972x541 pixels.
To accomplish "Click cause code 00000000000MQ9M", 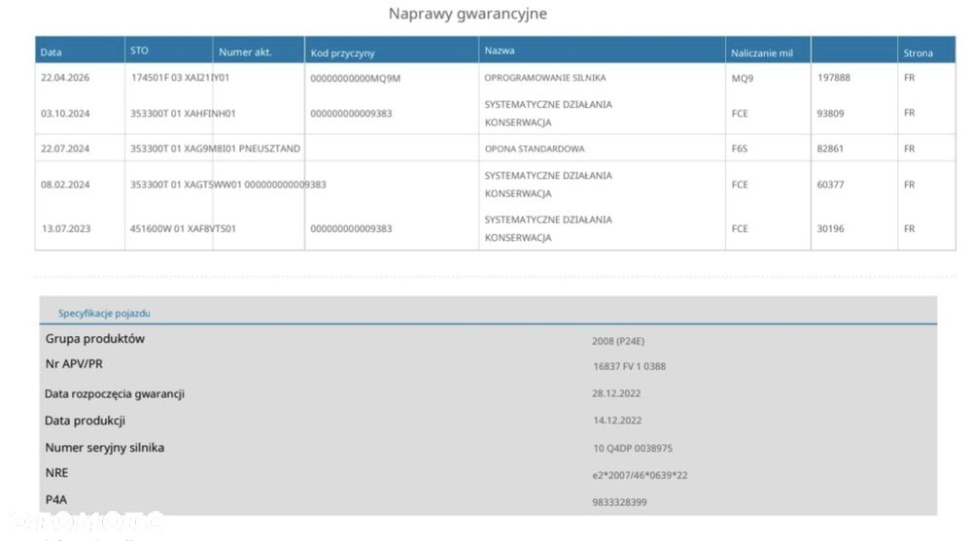I will pyautogui.click(x=355, y=78).
